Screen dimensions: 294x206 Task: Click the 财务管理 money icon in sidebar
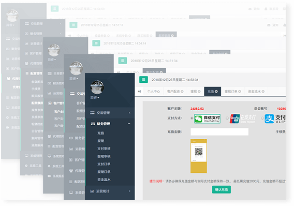tap(93, 124)
